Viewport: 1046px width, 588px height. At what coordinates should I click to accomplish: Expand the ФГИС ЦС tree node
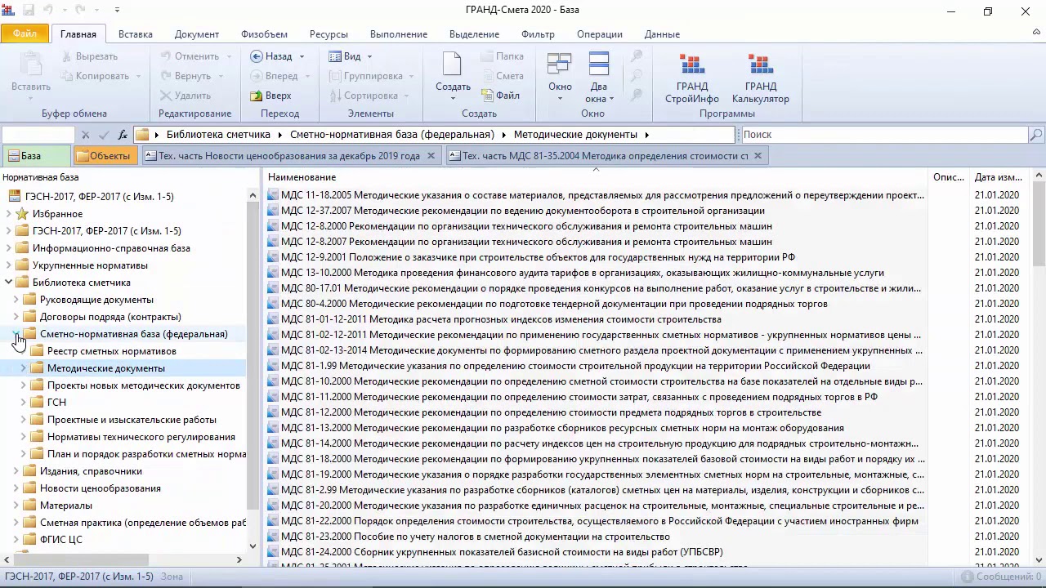pyautogui.click(x=16, y=540)
